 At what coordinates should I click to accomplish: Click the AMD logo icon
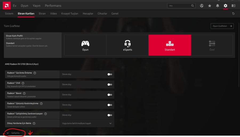coord(7,6)
